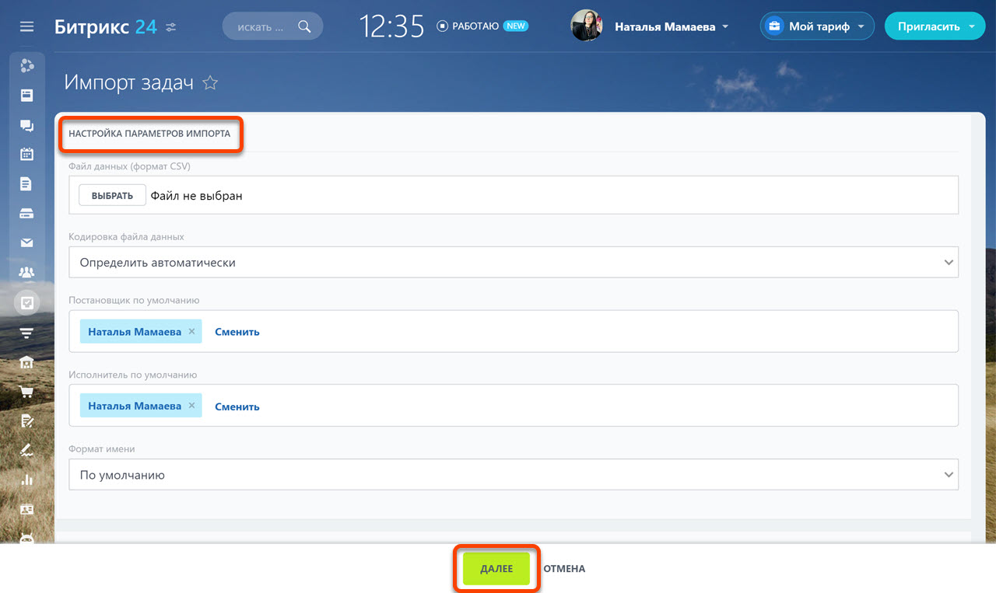Open the Наталья Мамаева profile dropdown

[x=672, y=26]
